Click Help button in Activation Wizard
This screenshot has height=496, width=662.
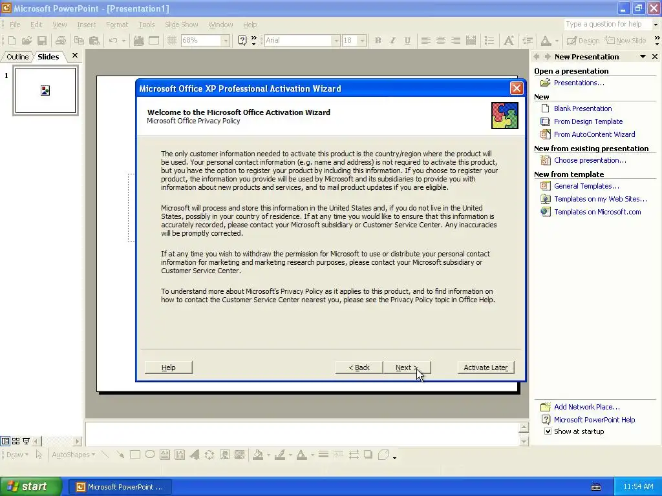(169, 367)
